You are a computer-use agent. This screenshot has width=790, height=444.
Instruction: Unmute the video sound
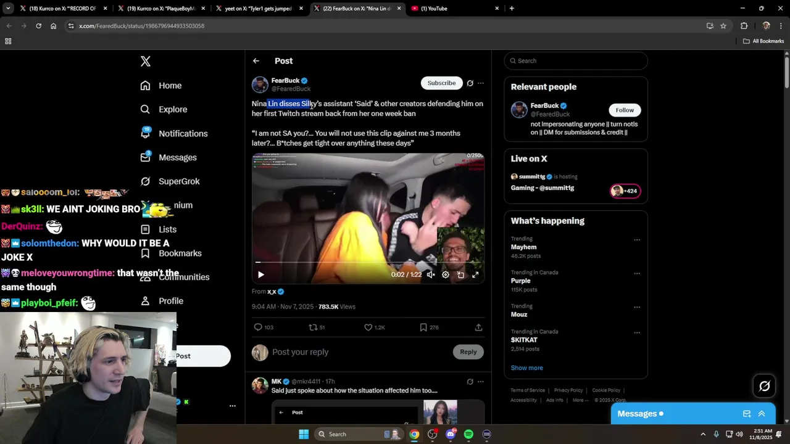coord(431,274)
